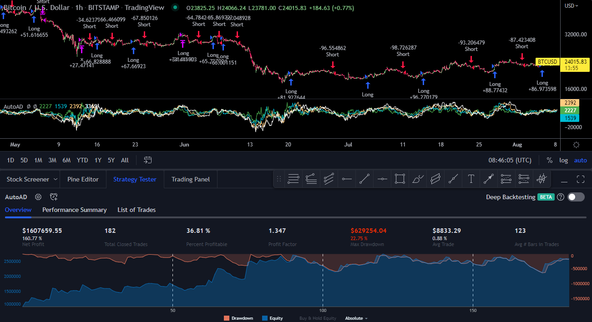
Task: Set range to 1D
Action: 10,160
